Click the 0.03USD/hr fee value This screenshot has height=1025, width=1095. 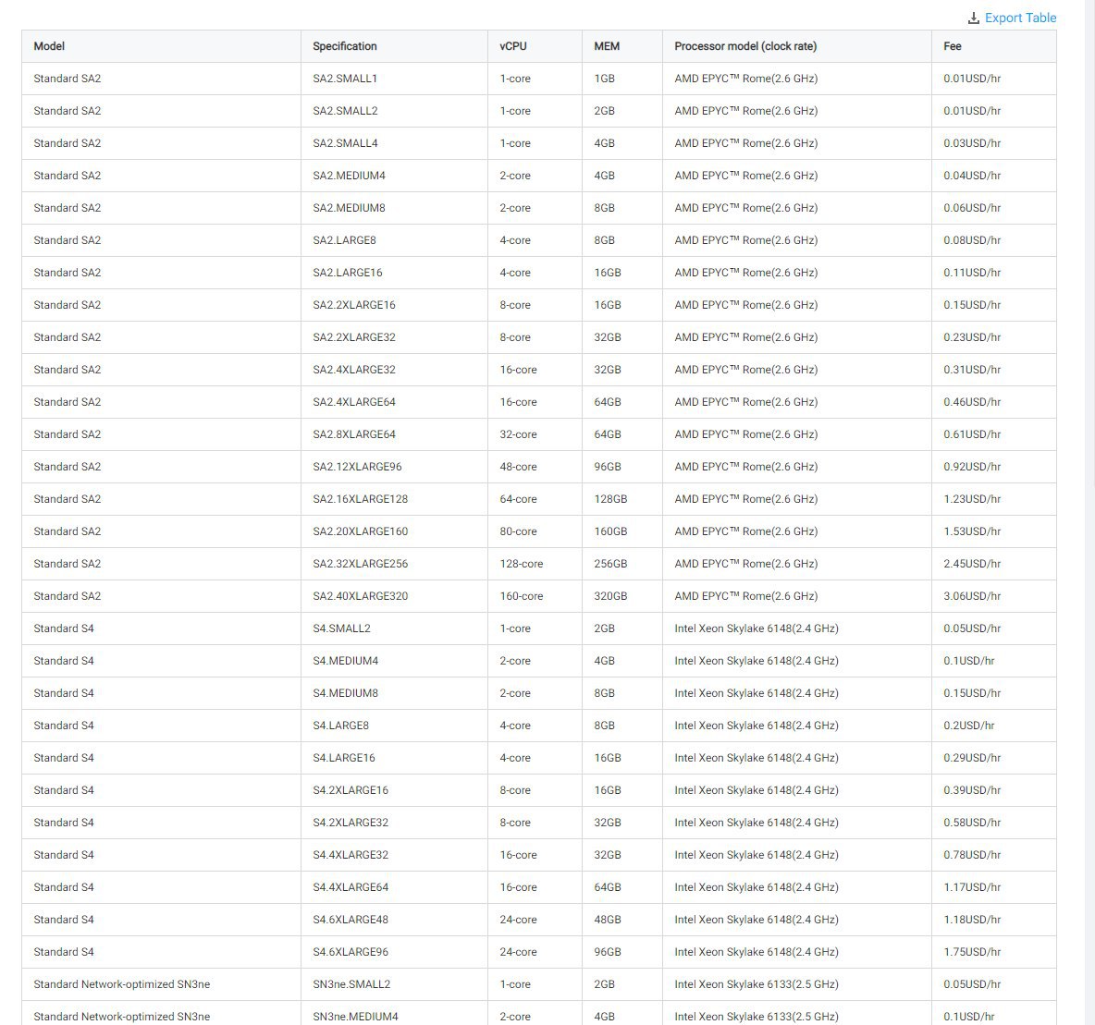tap(972, 143)
